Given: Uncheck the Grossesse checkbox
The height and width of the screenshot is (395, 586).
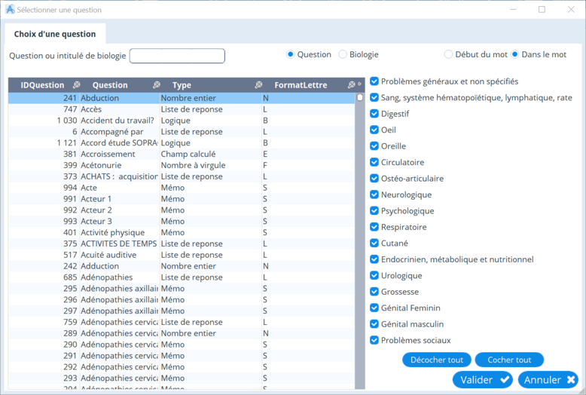Looking at the screenshot, I should pos(374,292).
